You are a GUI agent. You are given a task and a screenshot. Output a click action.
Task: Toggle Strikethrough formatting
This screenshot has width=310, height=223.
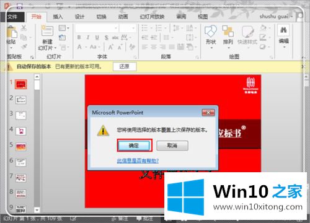coord(115,37)
